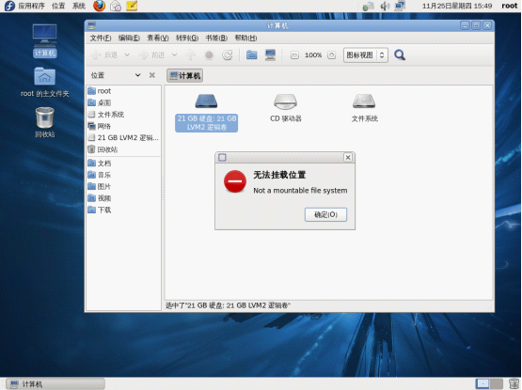This screenshot has height=390, width=522.
Task: Click the search magnifier icon in toolbar
Action: [x=400, y=55]
